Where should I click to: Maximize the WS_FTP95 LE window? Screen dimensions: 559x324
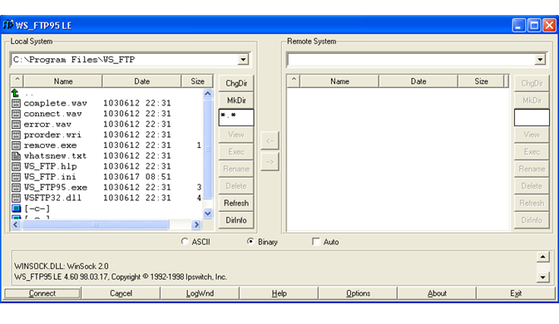click(x=534, y=25)
